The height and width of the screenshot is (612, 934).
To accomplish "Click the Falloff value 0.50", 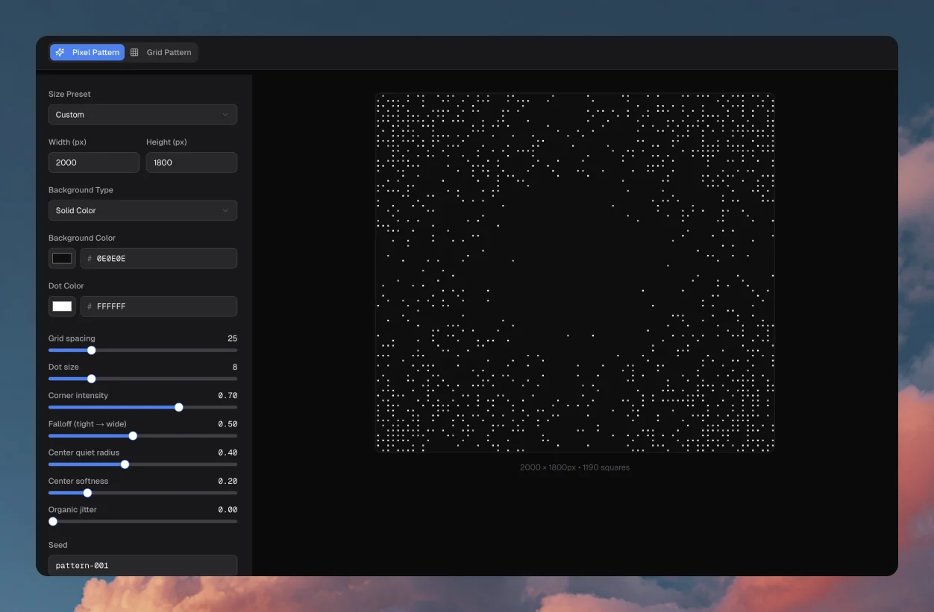I will pos(228,424).
